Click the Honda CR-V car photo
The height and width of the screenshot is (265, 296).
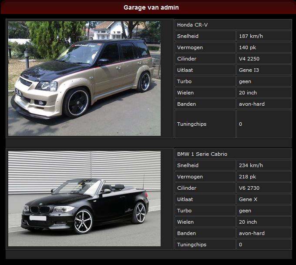[84, 78]
